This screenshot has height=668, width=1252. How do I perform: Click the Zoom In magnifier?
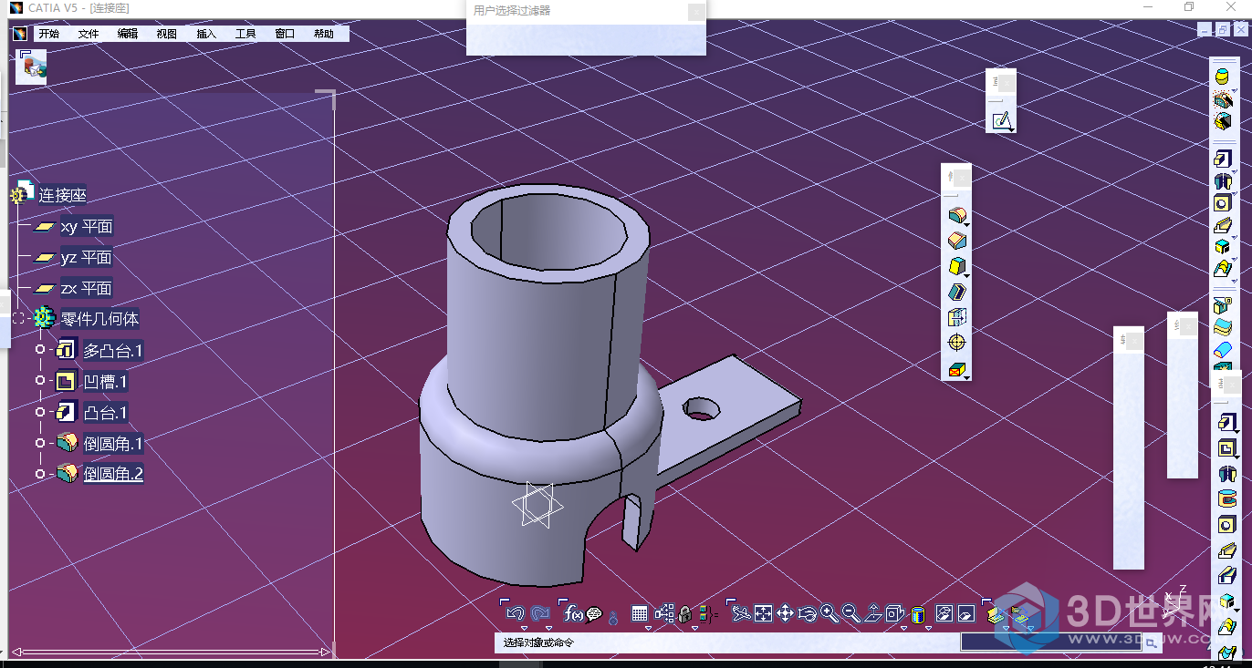(x=829, y=613)
